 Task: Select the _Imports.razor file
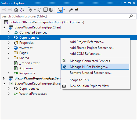30,63
